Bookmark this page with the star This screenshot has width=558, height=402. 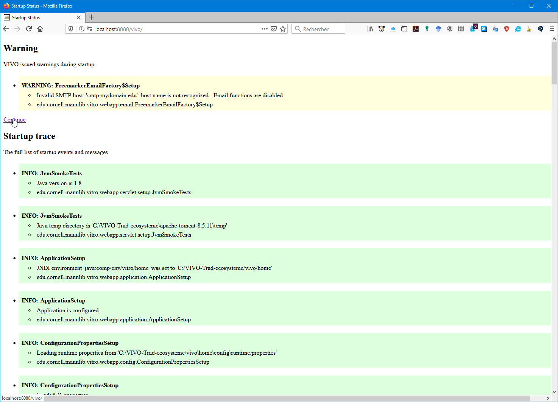tap(283, 29)
